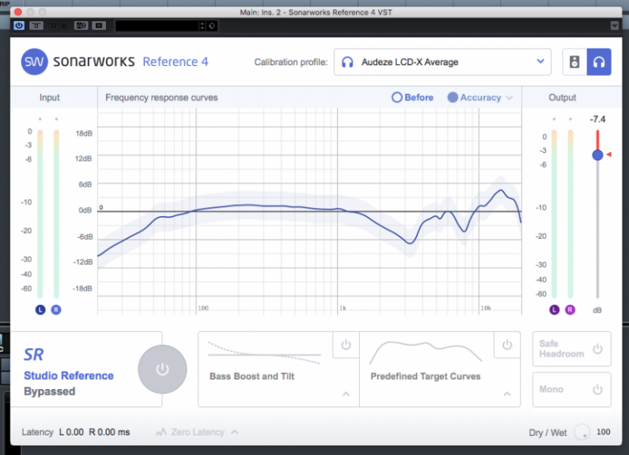Expand the Bass Boost and Tilt panel

pyautogui.click(x=346, y=394)
